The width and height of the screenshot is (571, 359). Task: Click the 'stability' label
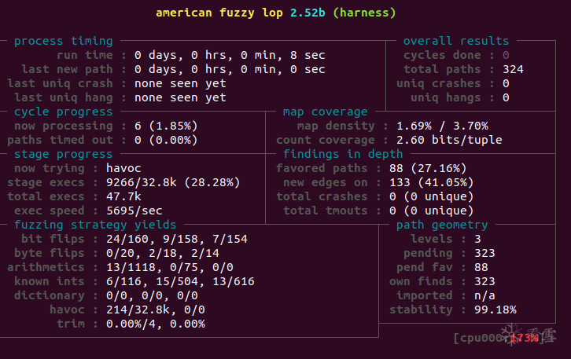click(x=421, y=310)
